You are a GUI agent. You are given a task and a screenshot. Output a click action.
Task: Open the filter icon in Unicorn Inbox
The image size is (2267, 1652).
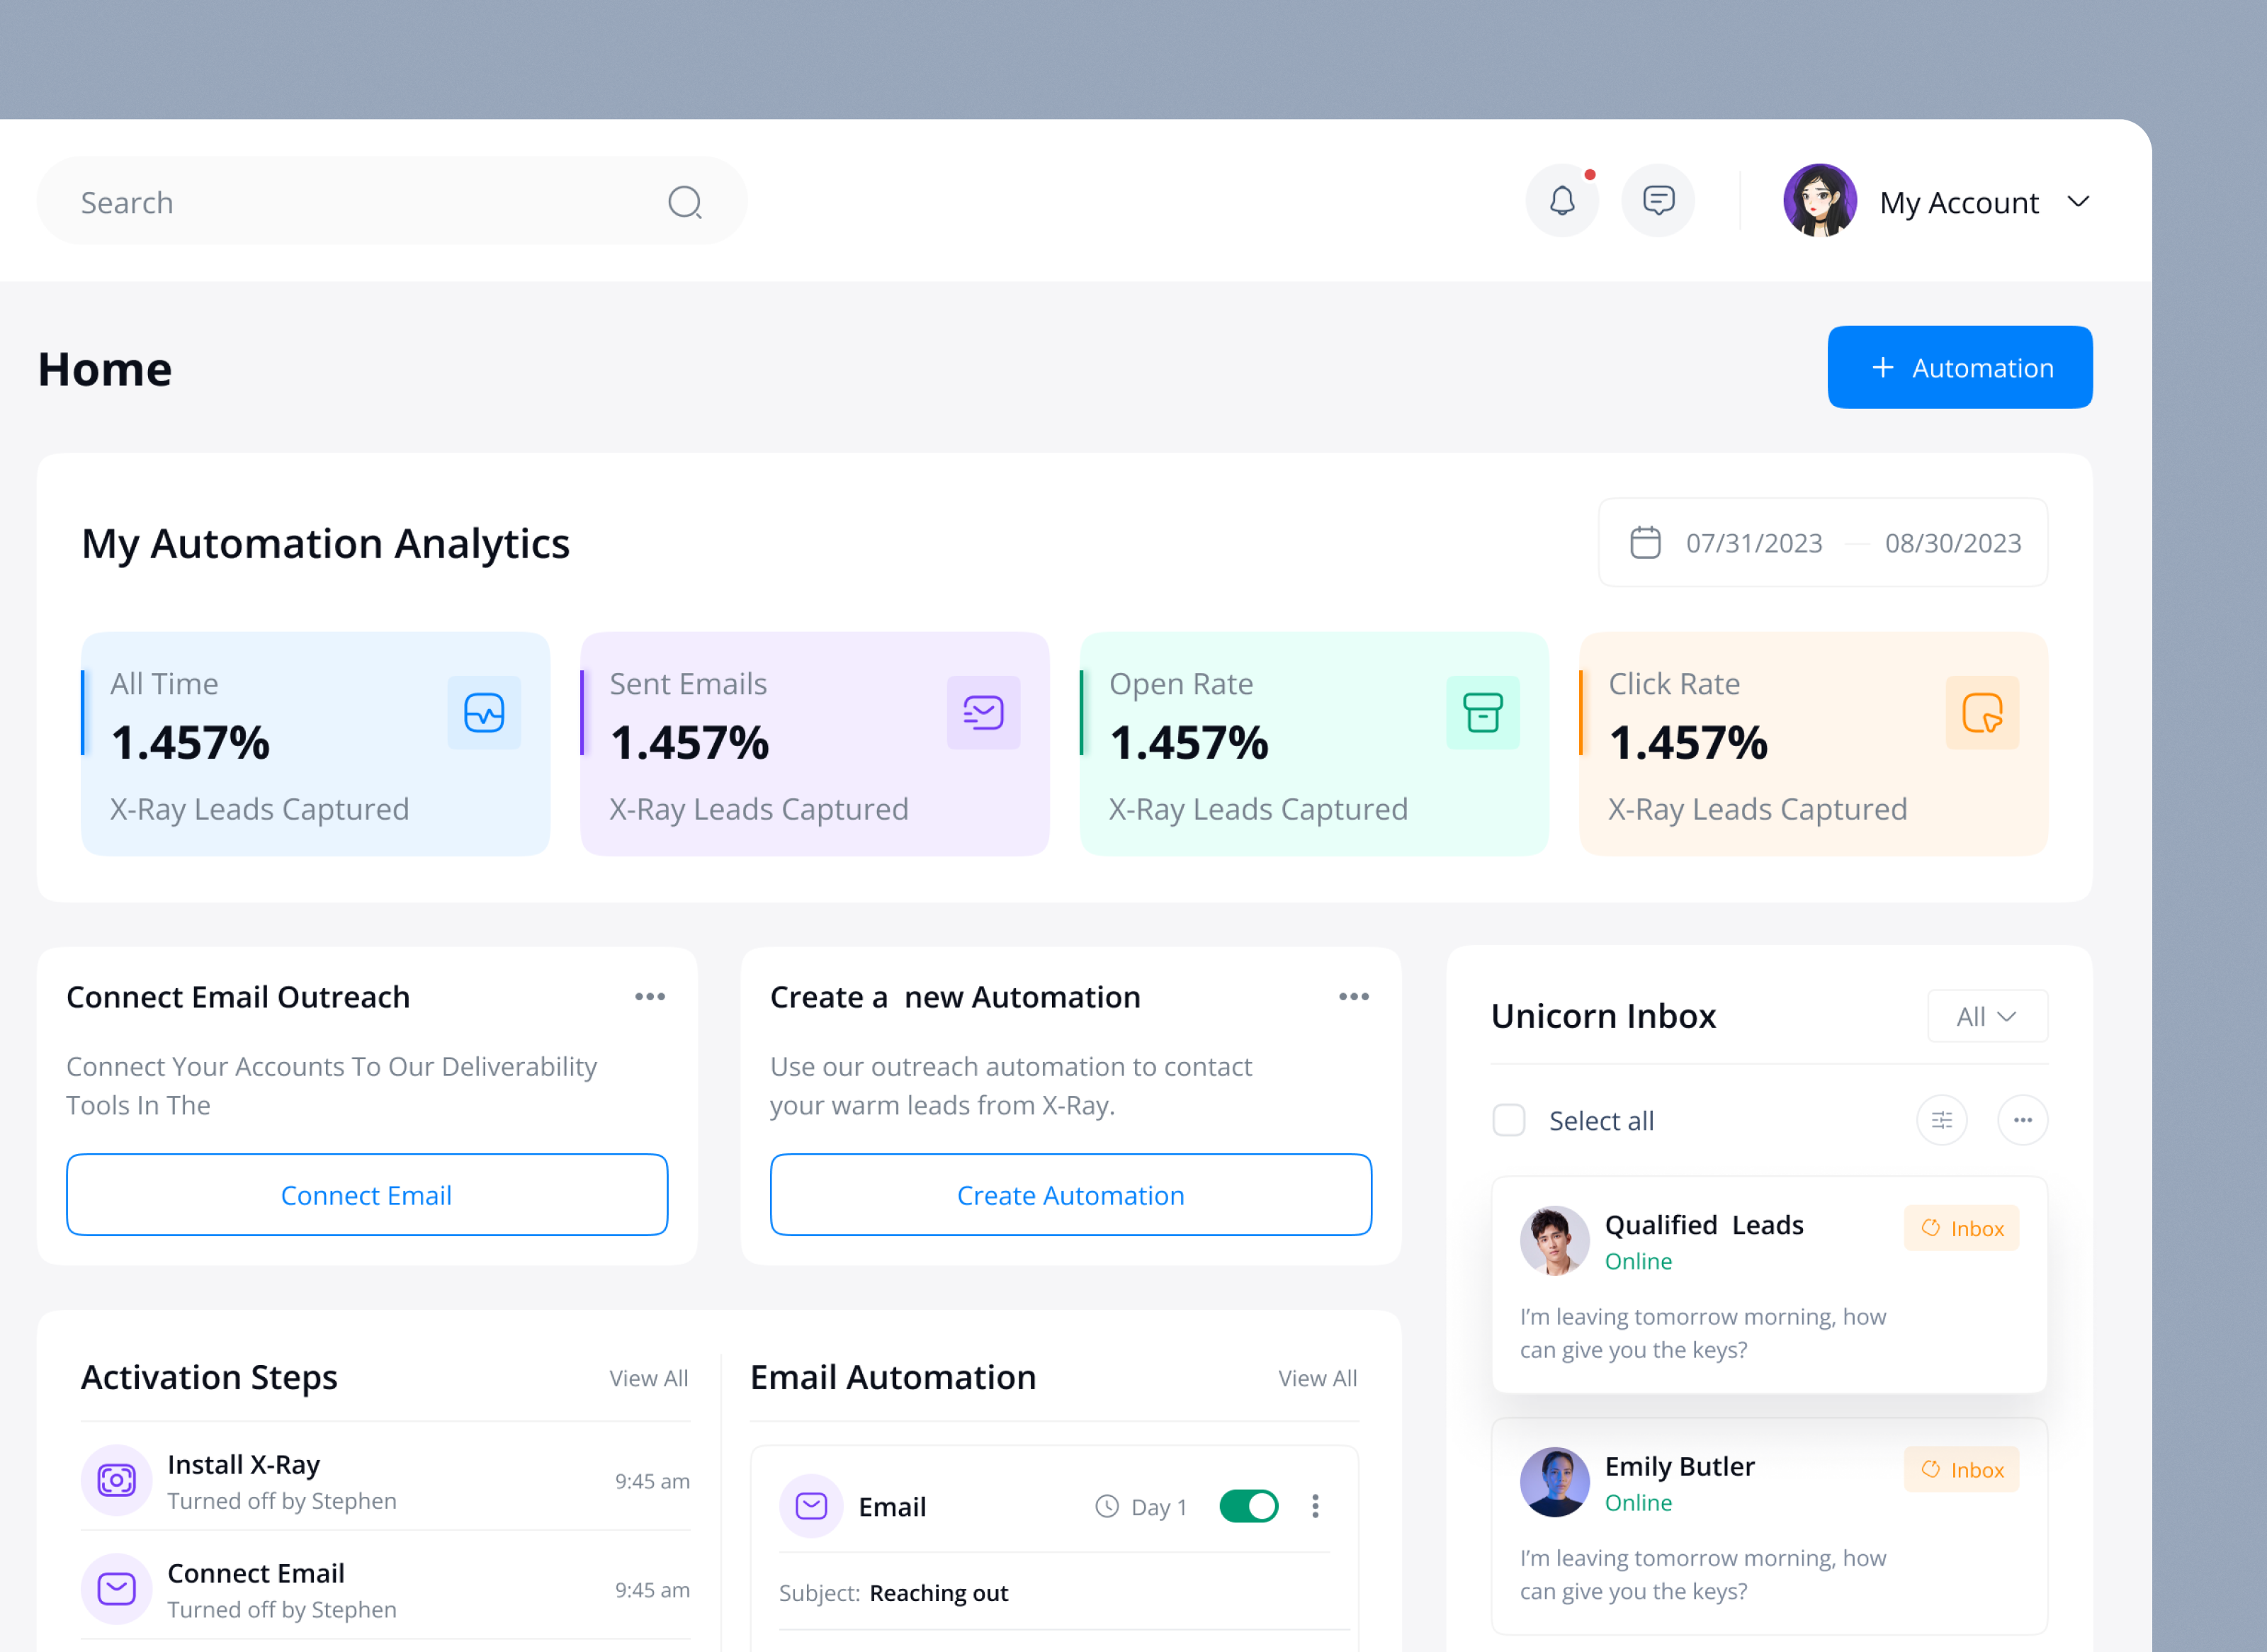(x=1942, y=1120)
